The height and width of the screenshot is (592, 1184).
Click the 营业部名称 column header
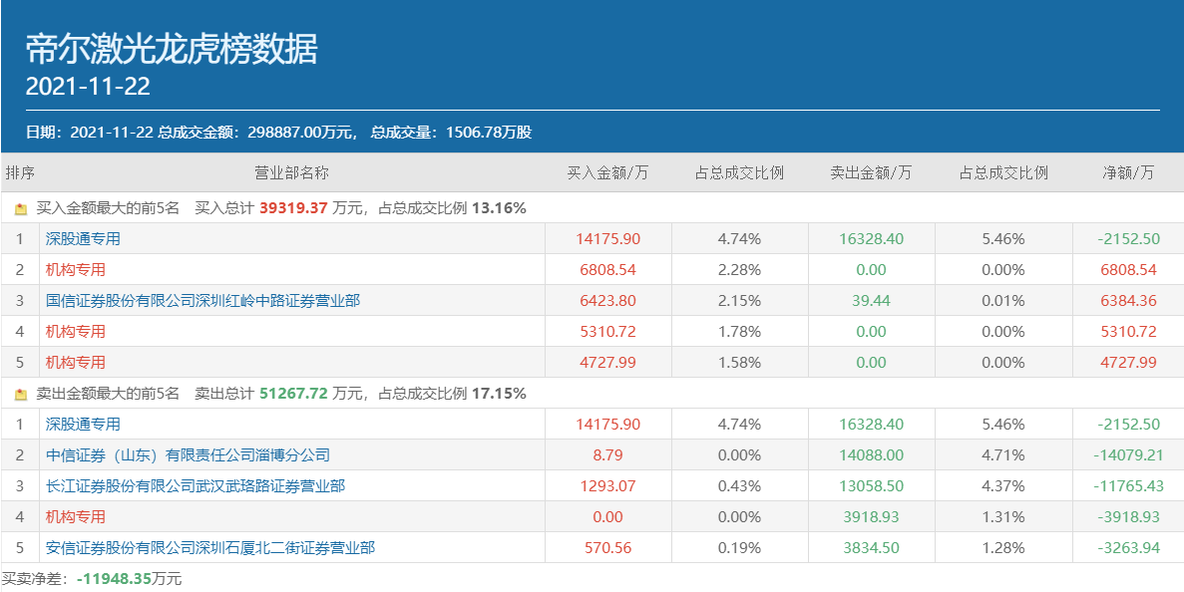(291, 172)
